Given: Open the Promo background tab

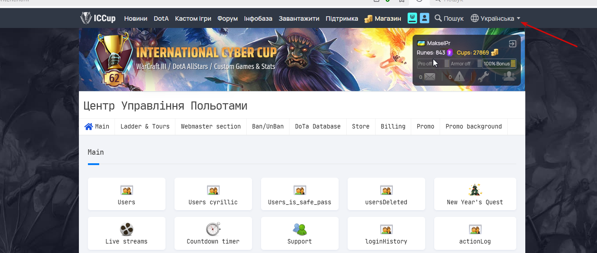Looking at the screenshot, I should [x=474, y=127].
